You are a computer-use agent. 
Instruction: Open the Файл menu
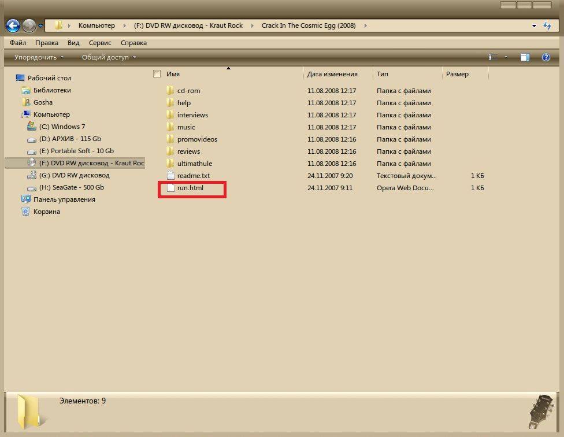point(18,43)
